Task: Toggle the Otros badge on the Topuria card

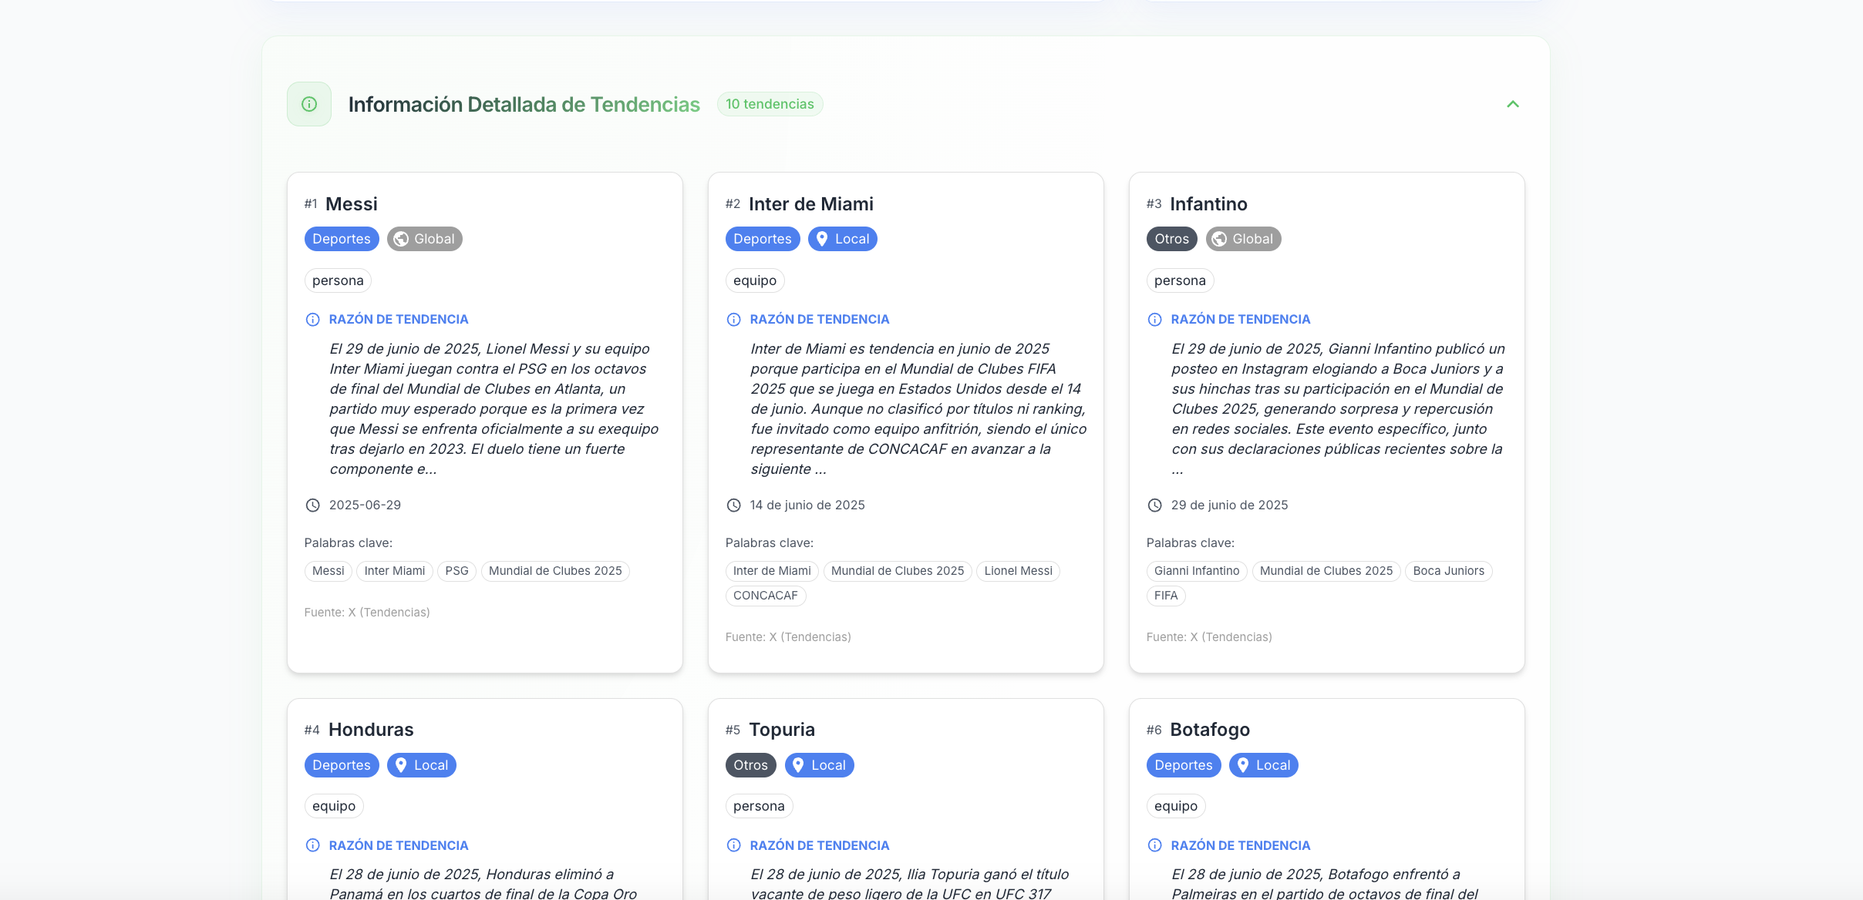Action: 750,764
